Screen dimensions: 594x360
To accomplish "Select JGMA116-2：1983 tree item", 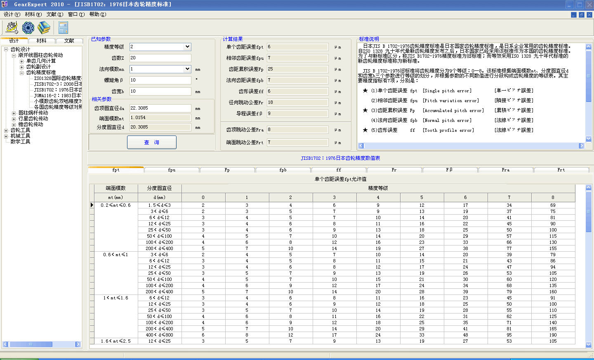I will (x=58, y=96).
